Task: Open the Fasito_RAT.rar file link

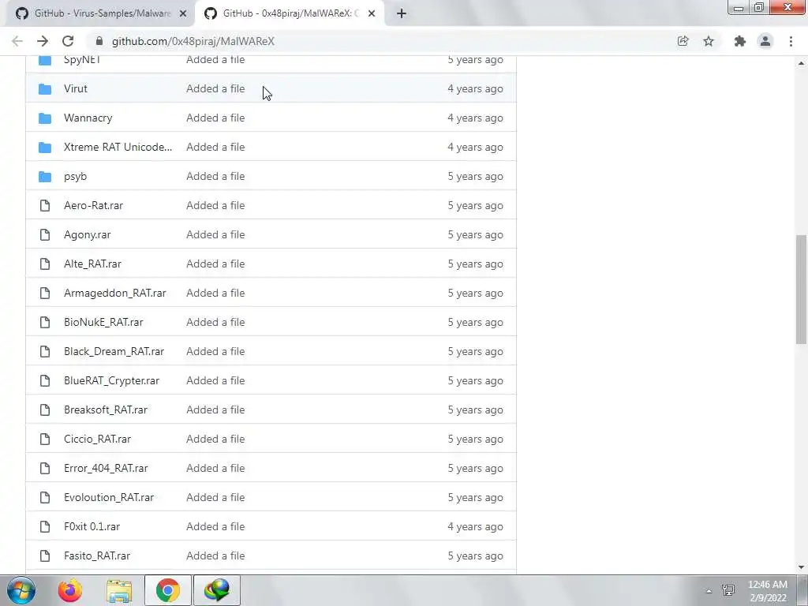Action: [x=97, y=556]
